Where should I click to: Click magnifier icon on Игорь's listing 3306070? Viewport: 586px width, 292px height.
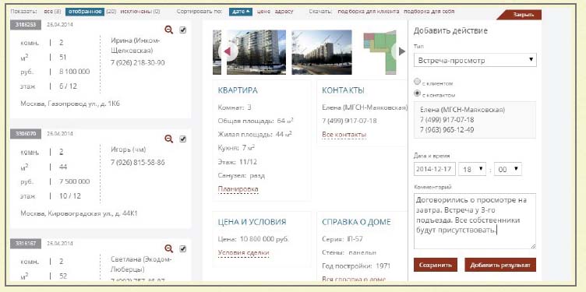pyautogui.click(x=169, y=139)
